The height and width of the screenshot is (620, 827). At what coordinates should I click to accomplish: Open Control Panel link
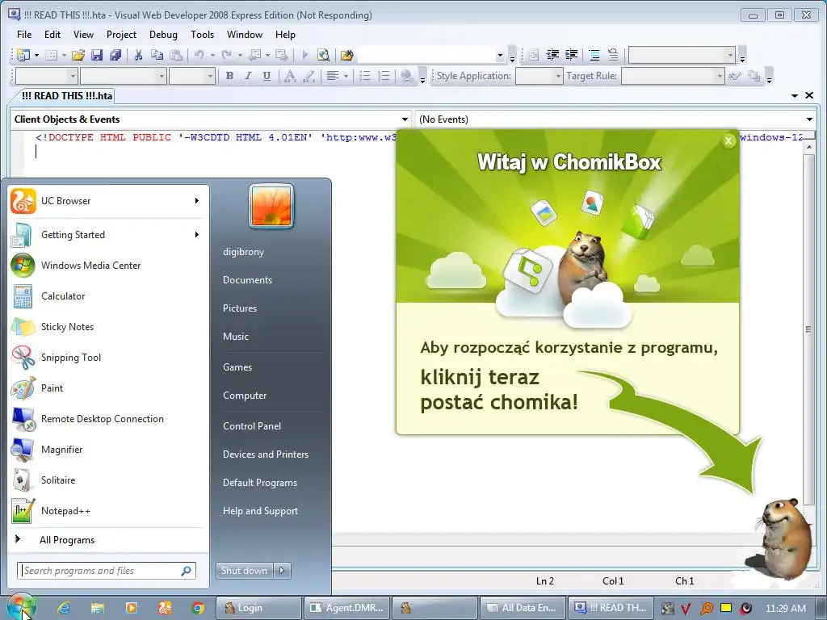click(252, 426)
